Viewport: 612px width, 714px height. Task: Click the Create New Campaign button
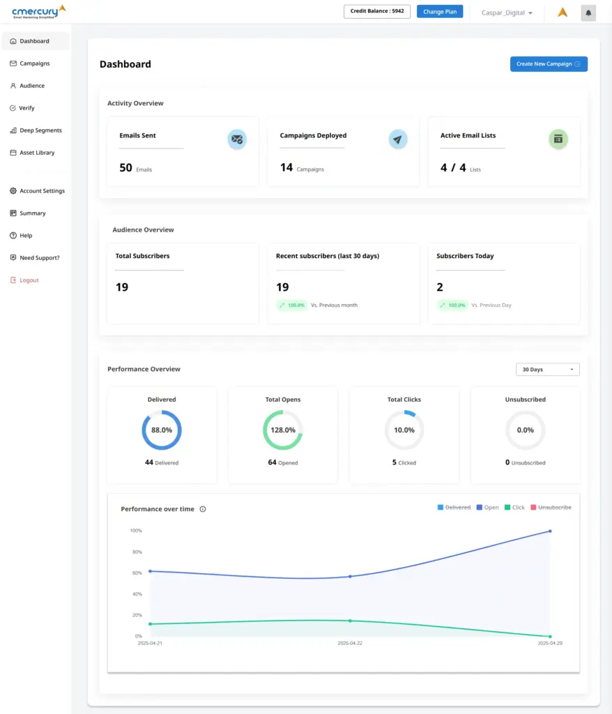(x=549, y=64)
